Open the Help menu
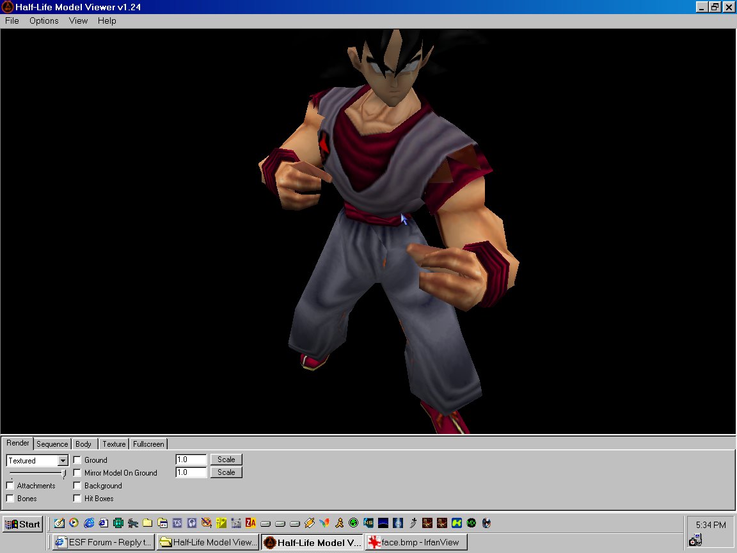 pos(107,20)
